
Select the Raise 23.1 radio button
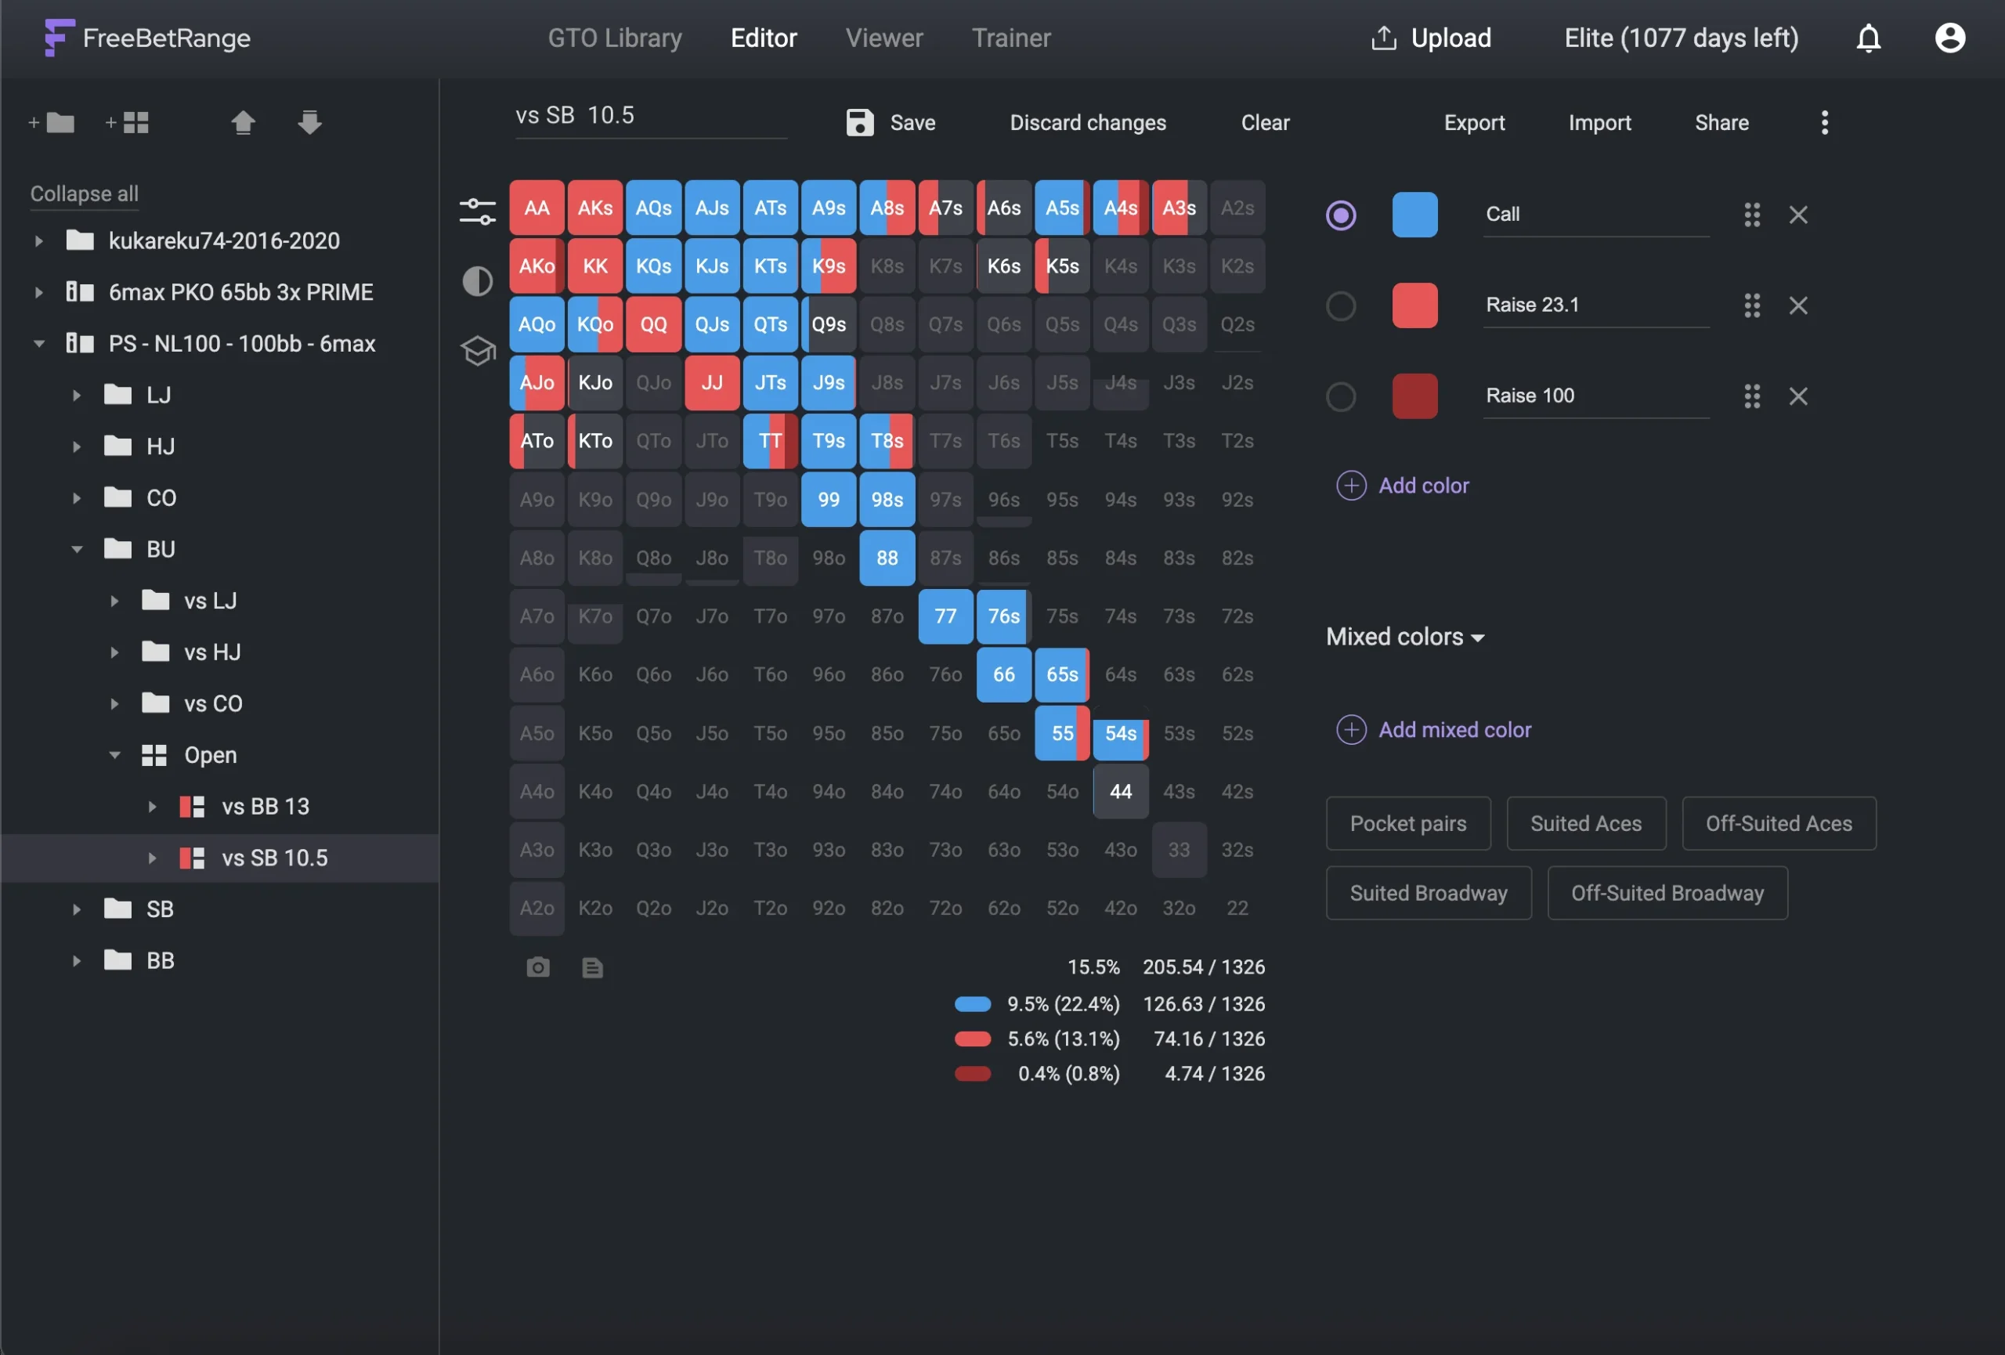(1340, 305)
